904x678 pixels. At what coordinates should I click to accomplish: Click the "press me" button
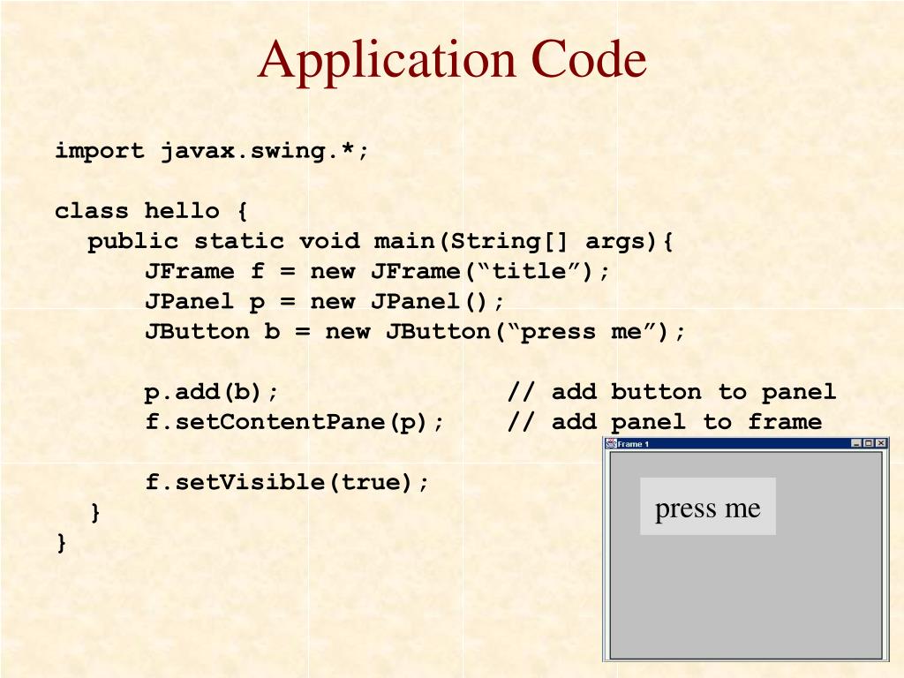tap(707, 506)
